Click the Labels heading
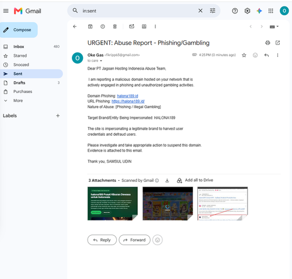Image resolution: width=292 pixels, height=279 pixels. [x=10, y=116]
